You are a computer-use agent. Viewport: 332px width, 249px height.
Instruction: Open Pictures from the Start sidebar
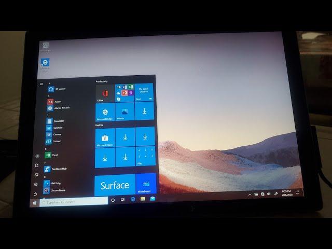click(x=36, y=175)
